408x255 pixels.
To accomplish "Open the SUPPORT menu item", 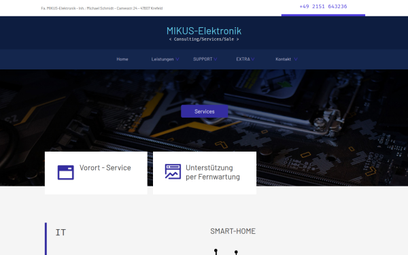I will [x=203, y=59].
